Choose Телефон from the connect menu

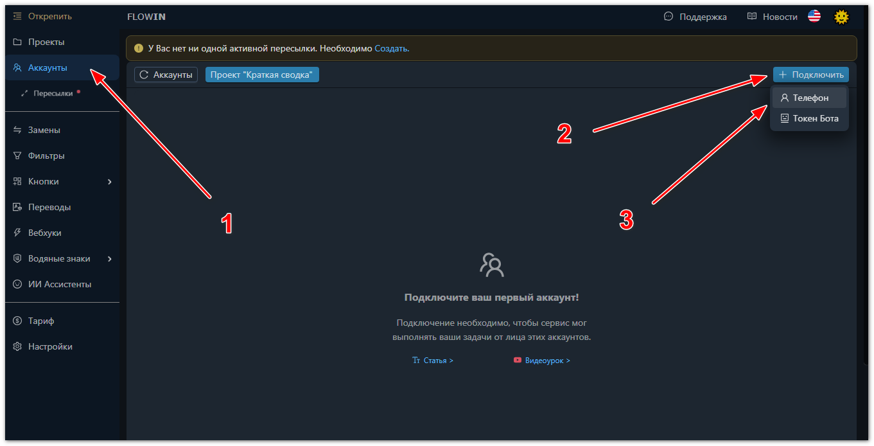click(x=809, y=98)
